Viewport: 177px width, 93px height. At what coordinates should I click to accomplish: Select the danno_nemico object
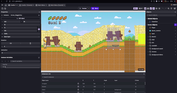[156, 31]
